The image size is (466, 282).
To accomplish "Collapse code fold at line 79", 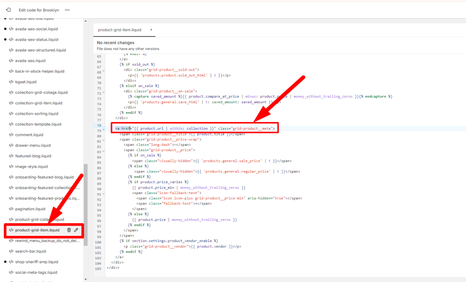I will point(104,130).
